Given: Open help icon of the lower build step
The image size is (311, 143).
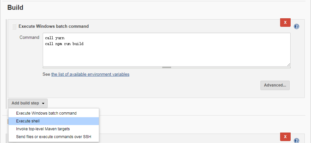Looking at the screenshot, I should [x=297, y=140].
